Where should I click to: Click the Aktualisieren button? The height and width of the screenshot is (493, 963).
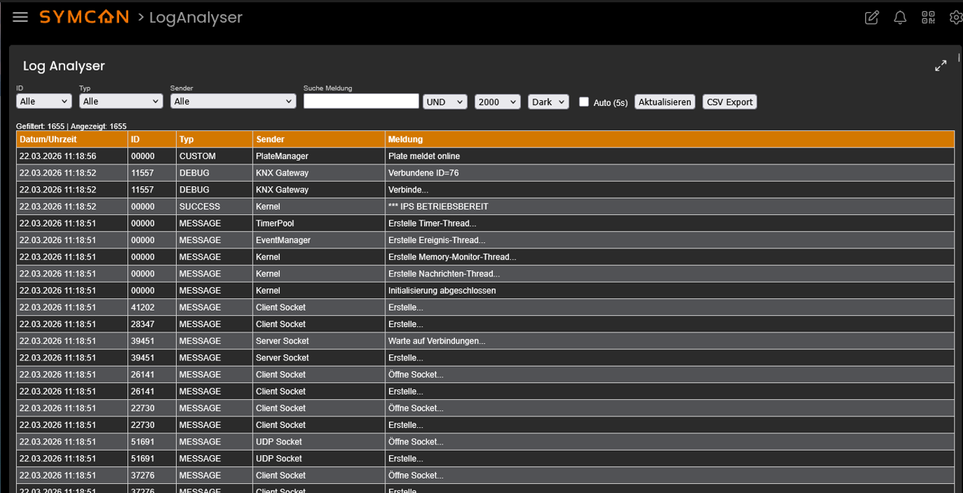pos(664,102)
